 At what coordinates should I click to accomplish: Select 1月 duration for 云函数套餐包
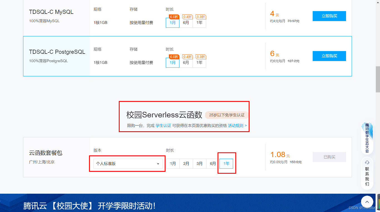tap(173, 164)
